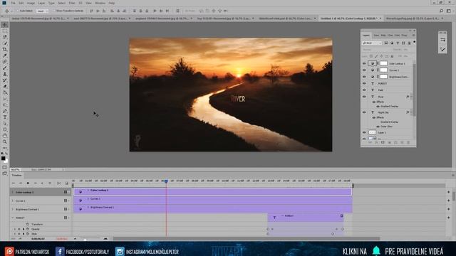Open the Image menu
This screenshot has height=256, width=456.
click(31, 3)
